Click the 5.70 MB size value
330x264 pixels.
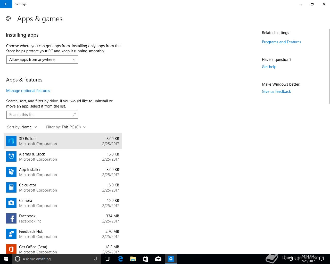112,232
